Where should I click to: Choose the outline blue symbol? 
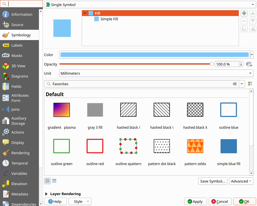click(x=229, y=116)
